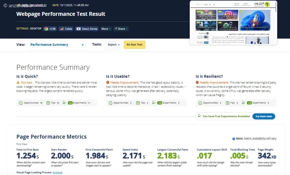This screenshot has width=290, height=175.
Task: Click the Start Render value 2.000s
Action: [62, 156]
